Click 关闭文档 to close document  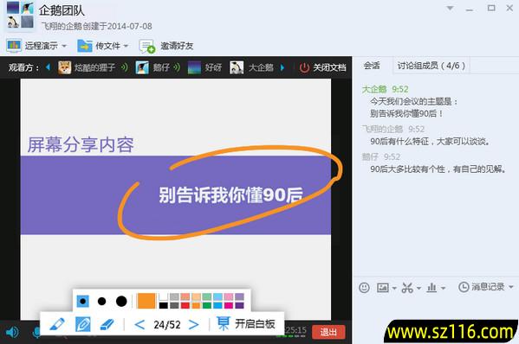tap(329, 67)
